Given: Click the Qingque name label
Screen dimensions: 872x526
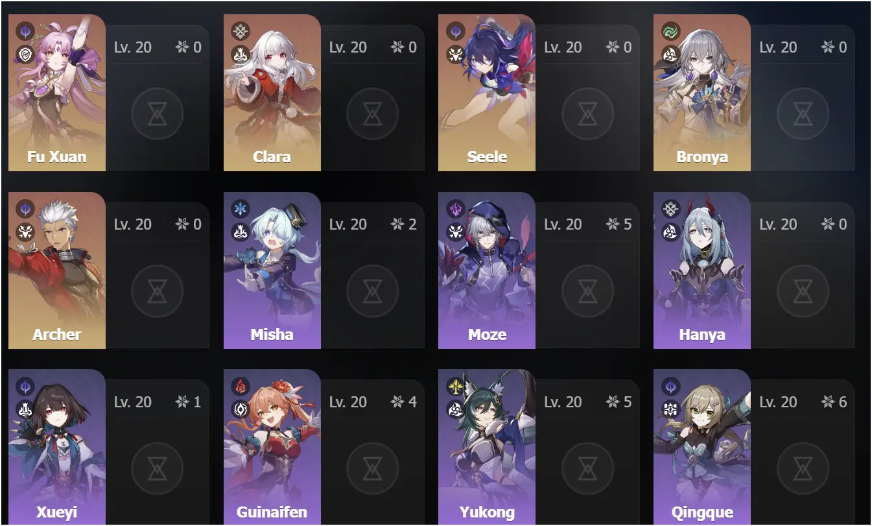Looking at the screenshot, I should click(702, 512).
